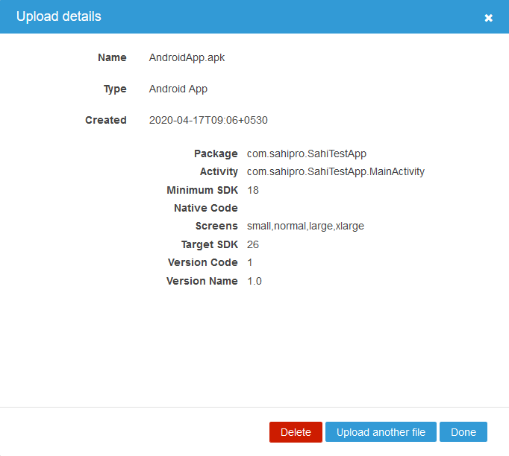509x456 pixels.
Task: Click the Android App type value
Action: [178, 89]
